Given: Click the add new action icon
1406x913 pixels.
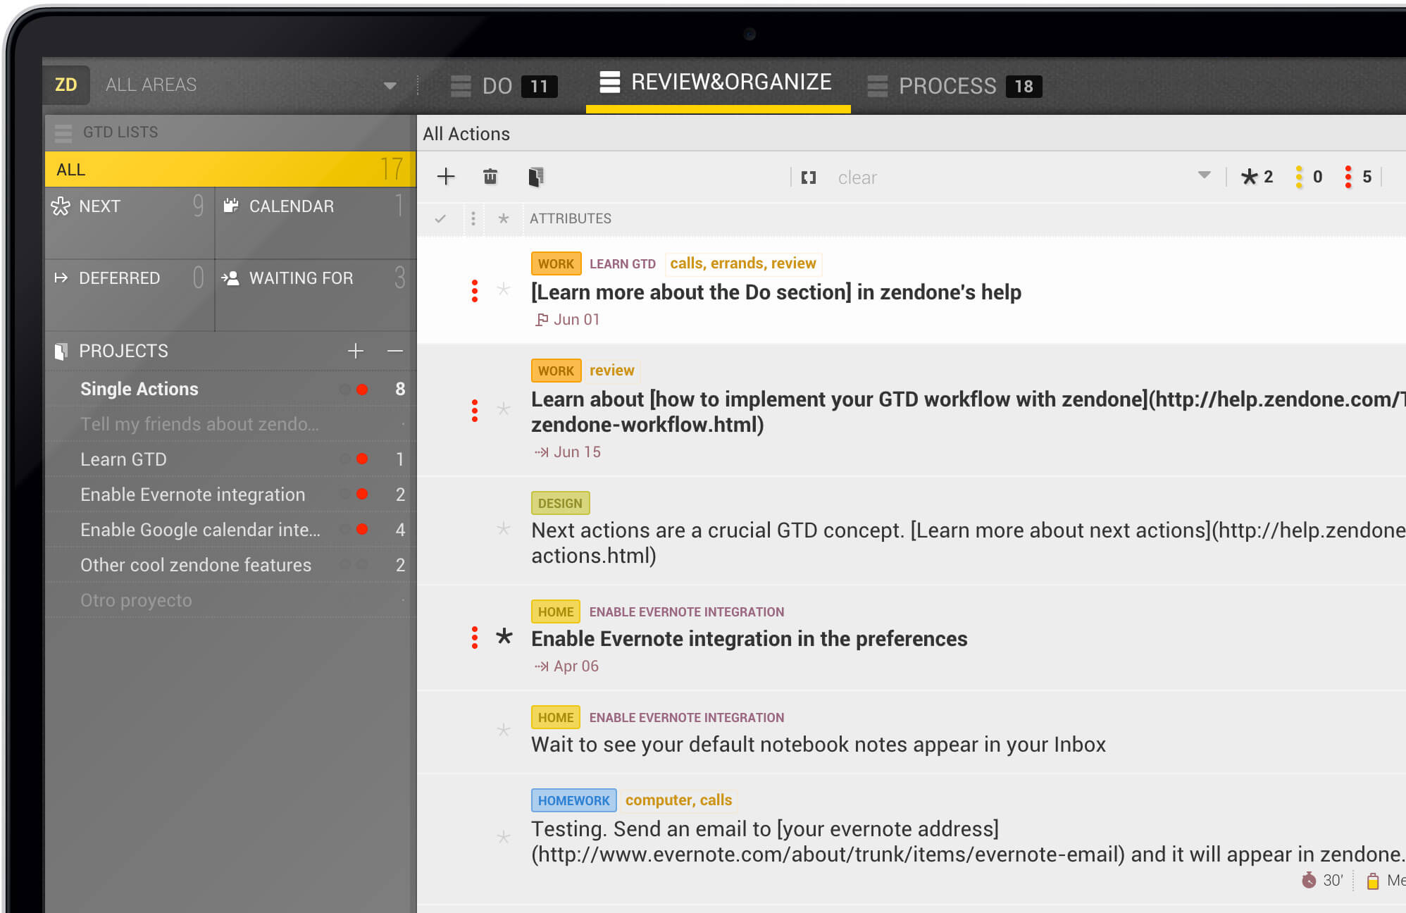Looking at the screenshot, I should tap(446, 176).
